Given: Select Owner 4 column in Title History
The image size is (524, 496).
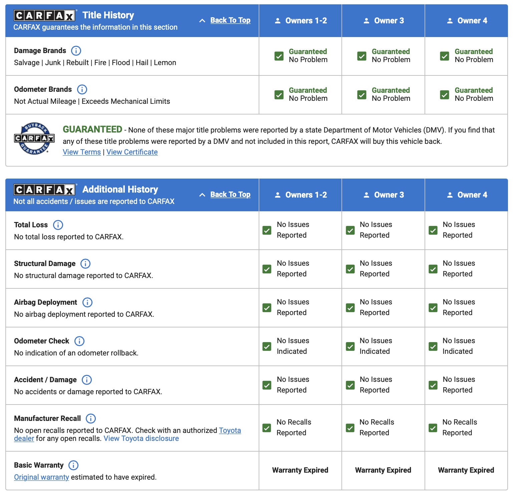Looking at the screenshot, I should pos(466,21).
